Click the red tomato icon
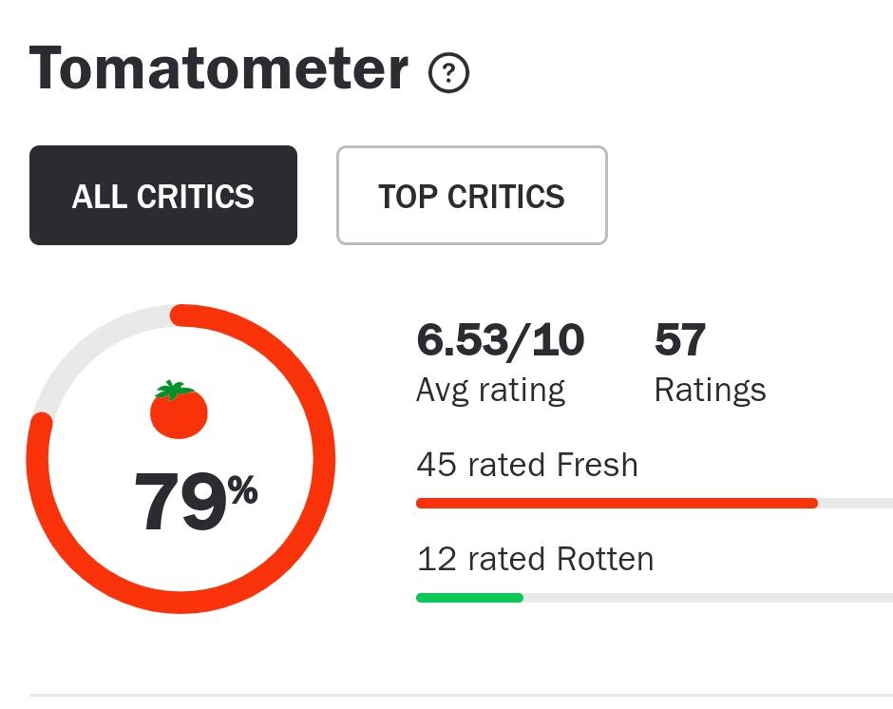893x709 pixels. coord(179,412)
